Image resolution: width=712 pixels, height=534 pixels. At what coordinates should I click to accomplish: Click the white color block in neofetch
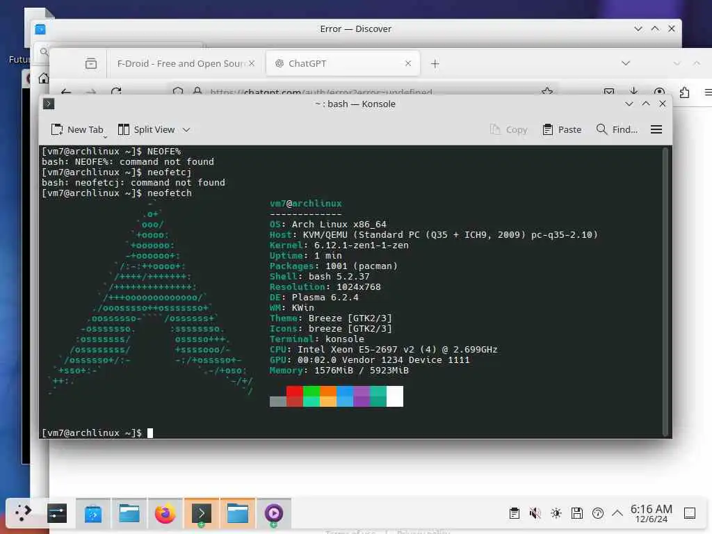pos(395,396)
